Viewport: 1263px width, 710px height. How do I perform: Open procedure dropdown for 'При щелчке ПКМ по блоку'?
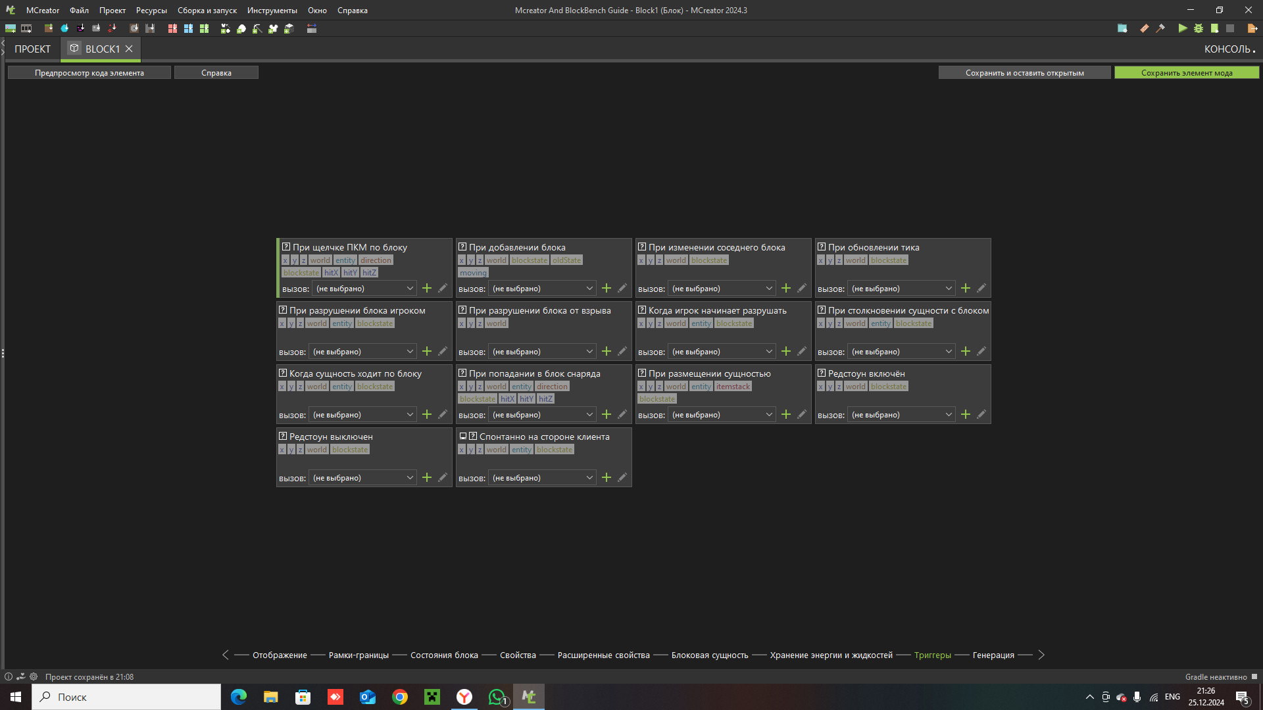point(364,288)
